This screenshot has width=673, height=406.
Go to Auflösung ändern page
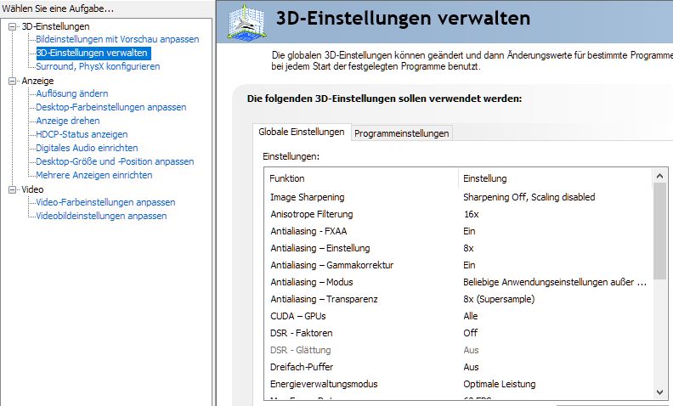[x=72, y=93]
